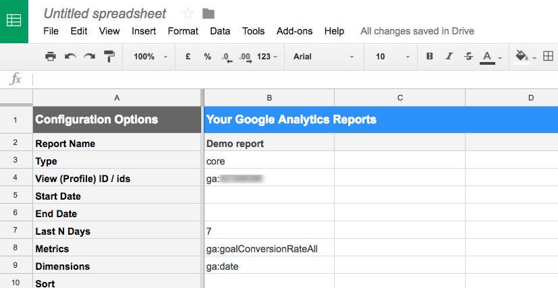The height and width of the screenshot is (288, 558).
Task: Select row 7 header
Action: [16, 230]
